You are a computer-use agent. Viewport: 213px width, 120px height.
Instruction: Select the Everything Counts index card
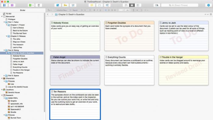click(129, 70)
